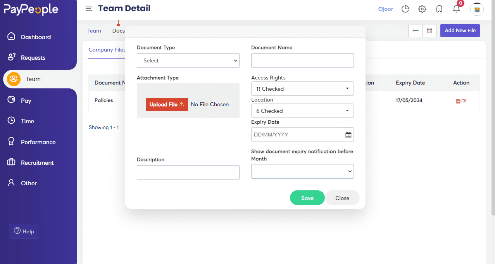
Task: Switch to grid view layout
Action: click(x=429, y=31)
